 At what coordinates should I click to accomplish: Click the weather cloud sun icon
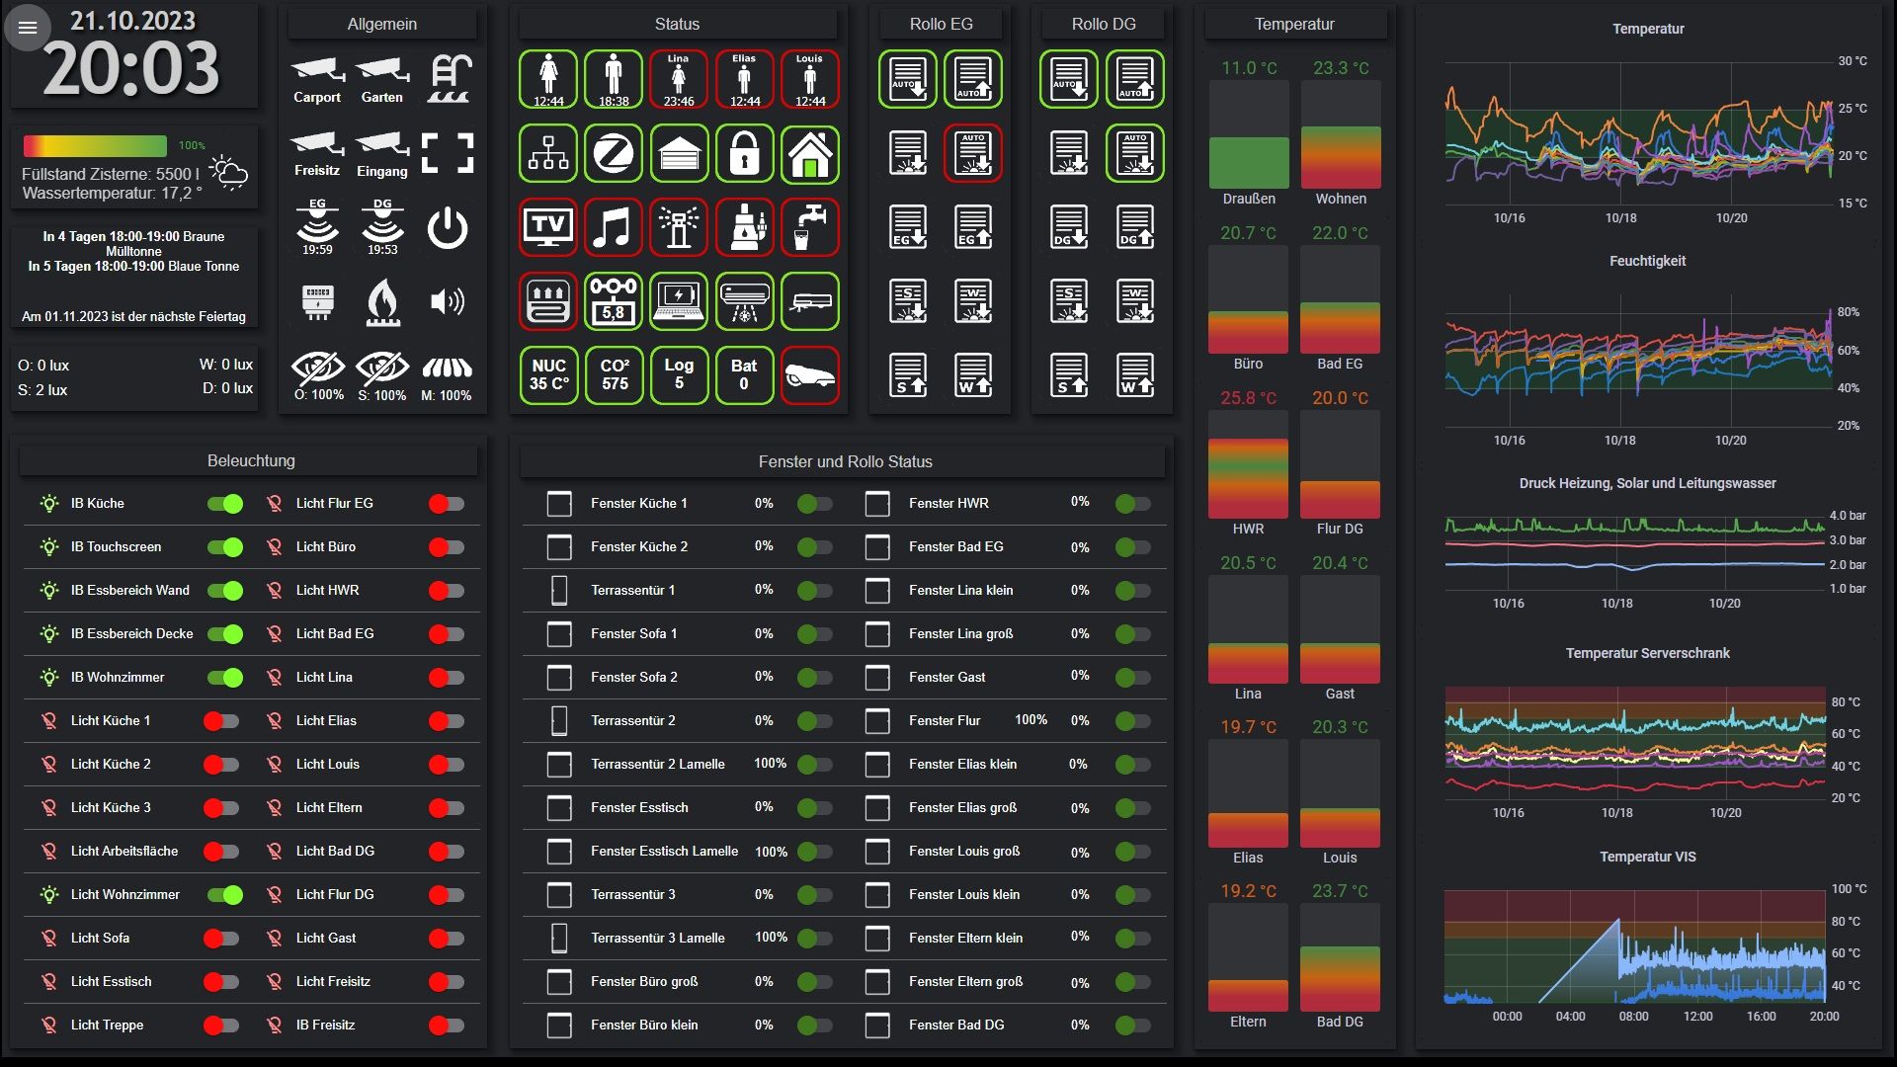coord(229,173)
